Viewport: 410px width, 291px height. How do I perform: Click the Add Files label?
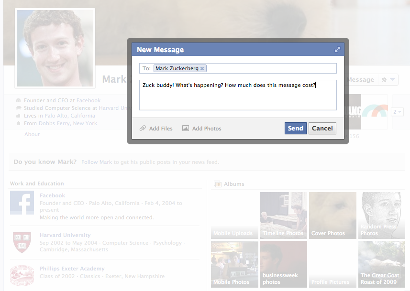coord(161,129)
